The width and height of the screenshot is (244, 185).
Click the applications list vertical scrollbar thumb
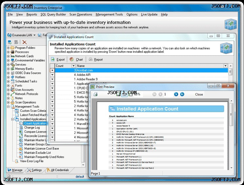click(x=231, y=72)
